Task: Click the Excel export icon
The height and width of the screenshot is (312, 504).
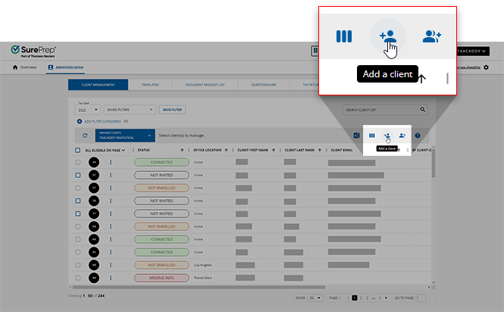Action: 356,136
